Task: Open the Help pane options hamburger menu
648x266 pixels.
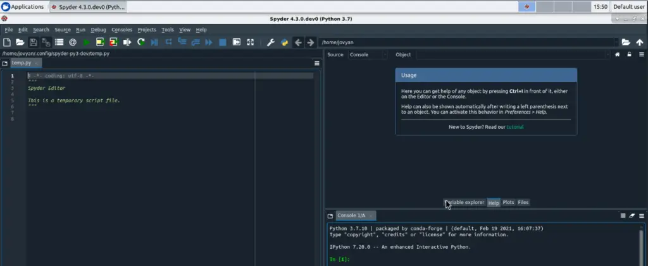Action: click(642, 54)
